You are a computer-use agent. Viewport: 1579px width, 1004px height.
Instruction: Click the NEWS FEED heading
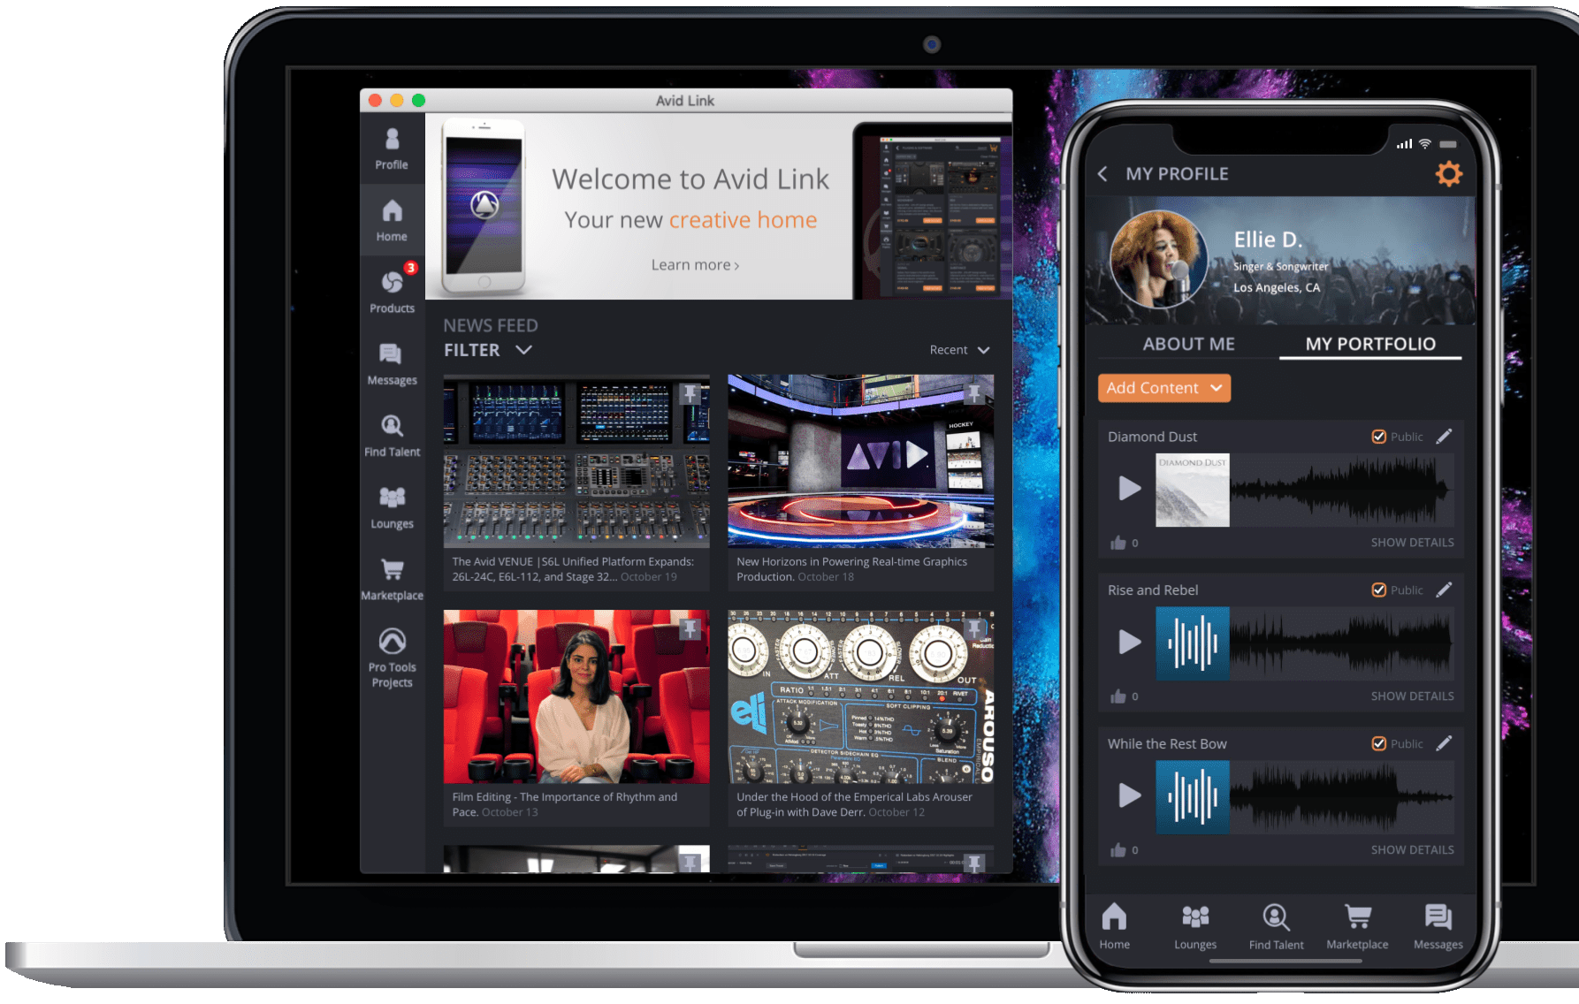point(491,325)
